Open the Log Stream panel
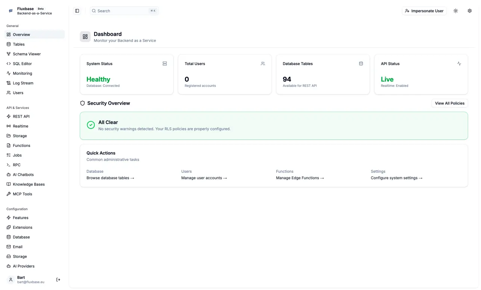Image resolution: width=481 pixels, height=290 pixels. [x=23, y=83]
